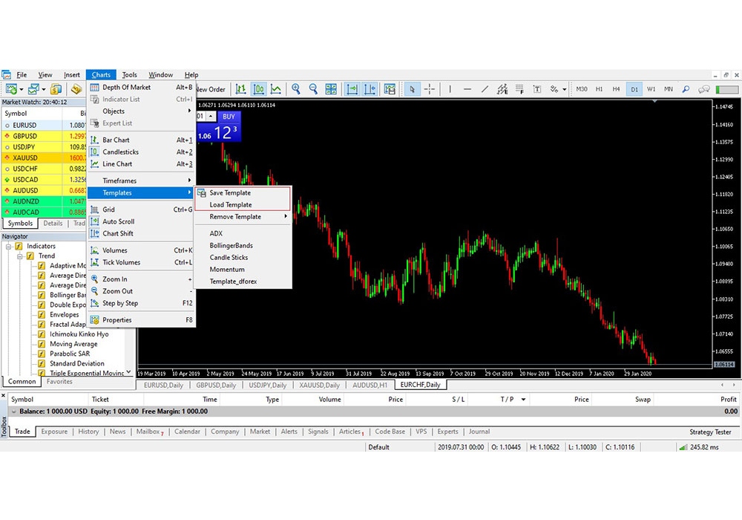Click the zoom in magnifier toolbar icon

coord(296,89)
